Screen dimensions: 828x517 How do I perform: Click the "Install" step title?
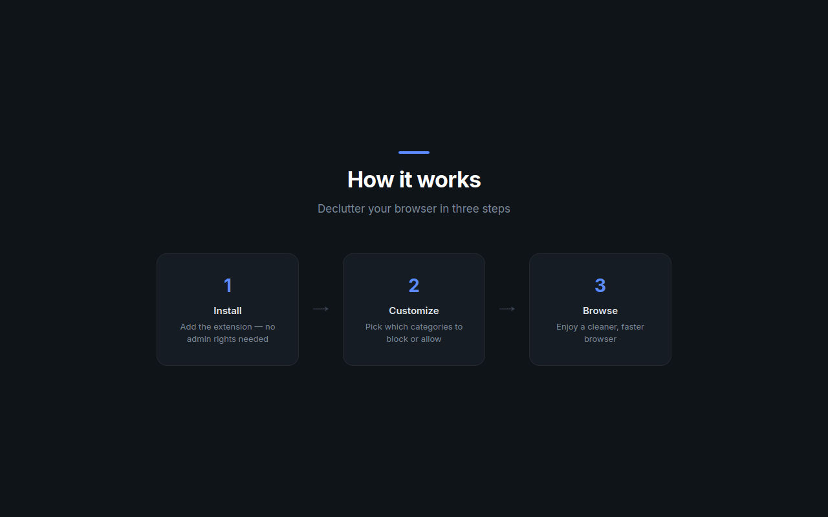tap(228, 311)
